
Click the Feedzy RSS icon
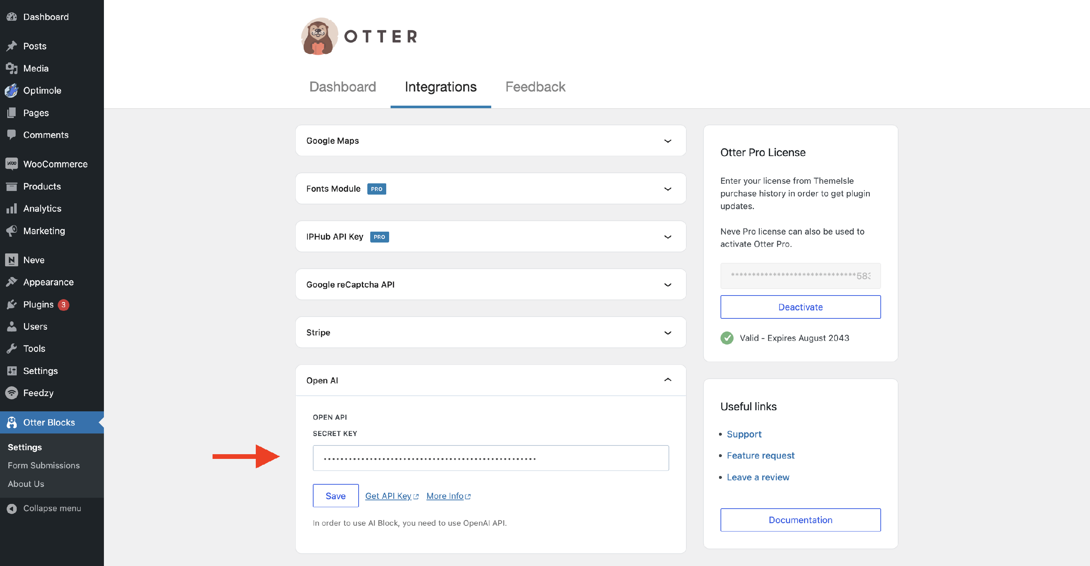(x=11, y=393)
